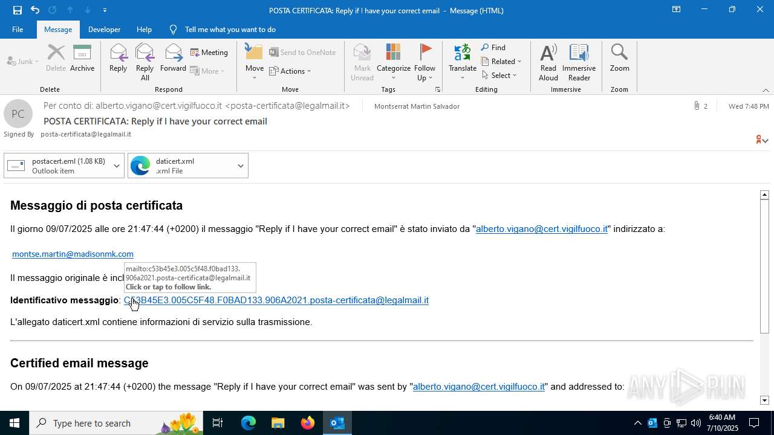
Task: Click the Save icon in the title bar
Action: (x=17, y=10)
